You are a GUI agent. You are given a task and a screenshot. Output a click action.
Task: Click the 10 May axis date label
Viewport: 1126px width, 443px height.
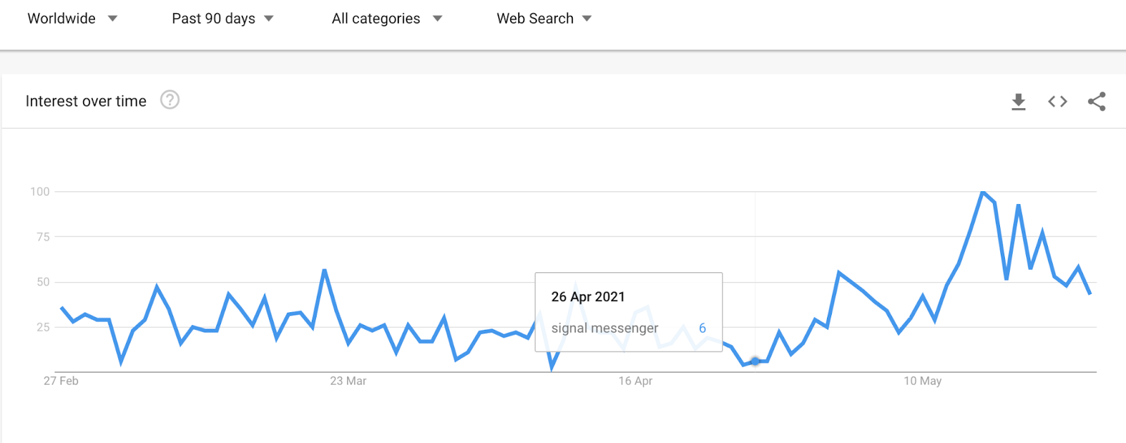[x=923, y=381]
